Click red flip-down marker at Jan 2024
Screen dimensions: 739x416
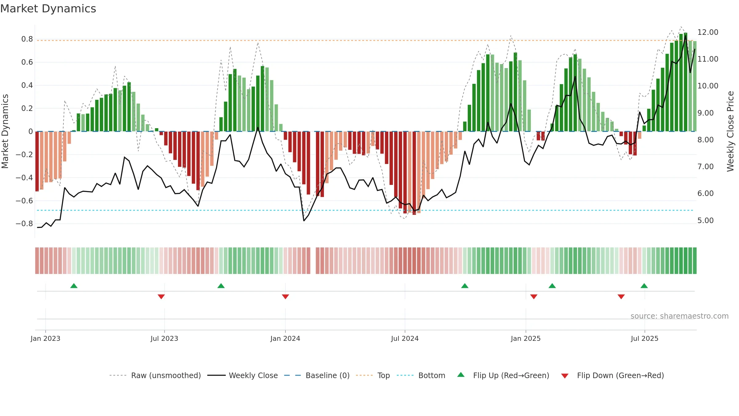pos(285,296)
